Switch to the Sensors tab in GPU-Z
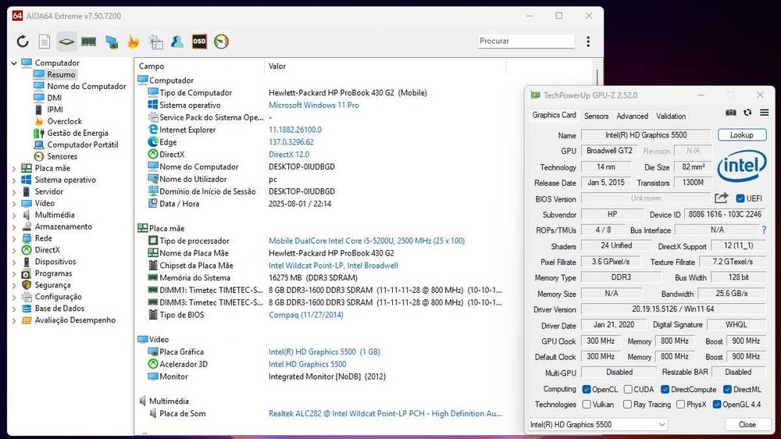This screenshot has width=781, height=439. tap(596, 116)
